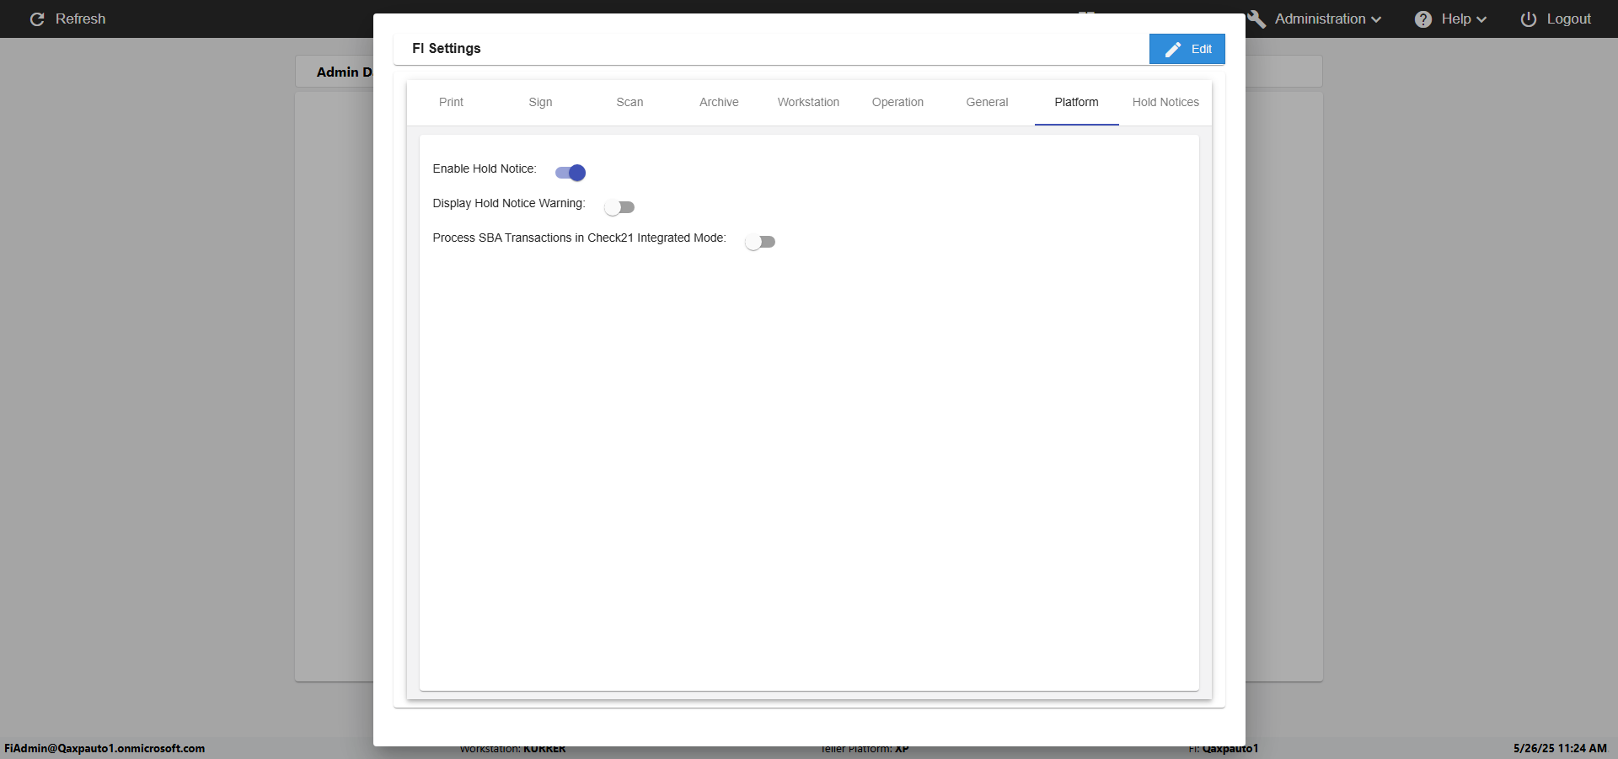Switch to the Sign tab
The height and width of the screenshot is (759, 1618).
(x=540, y=102)
